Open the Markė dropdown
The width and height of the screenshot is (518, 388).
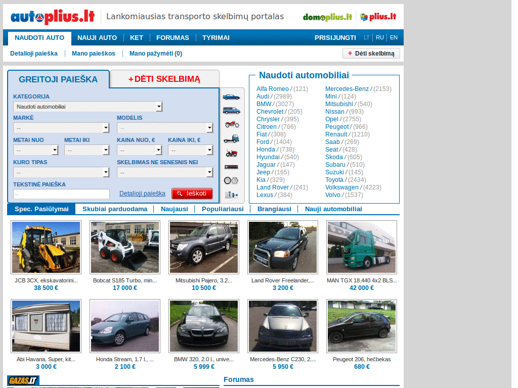(61, 128)
